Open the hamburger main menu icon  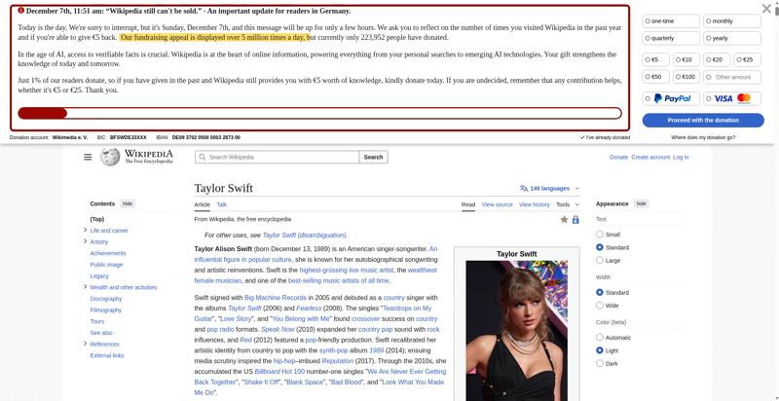(88, 157)
